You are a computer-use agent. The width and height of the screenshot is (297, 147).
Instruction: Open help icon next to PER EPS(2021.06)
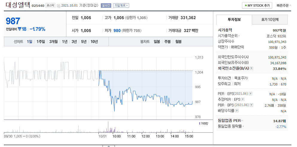pos(250,94)
